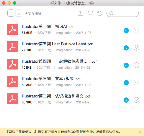Open the upload file icon
Screen dimensions: 144x136
click(x=80, y=13)
